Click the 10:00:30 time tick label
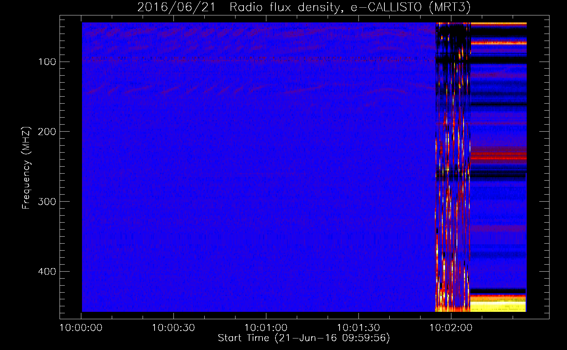The height and width of the screenshot is (350, 567). (173, 328)
